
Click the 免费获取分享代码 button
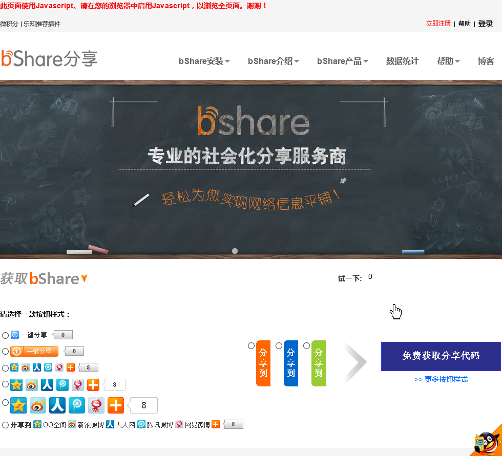(x=441, y=356)
